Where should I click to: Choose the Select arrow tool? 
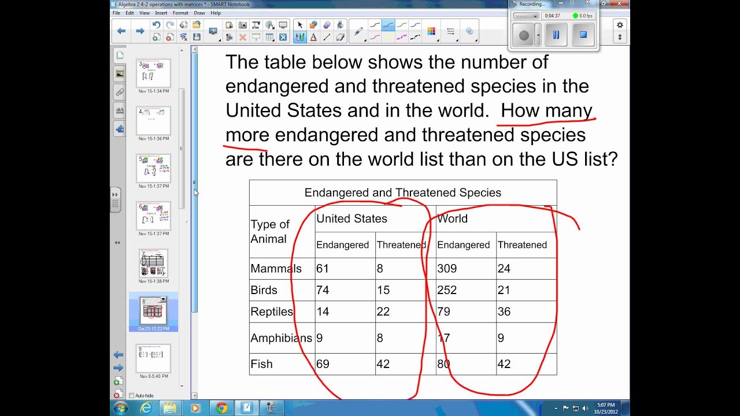[299, 25]
